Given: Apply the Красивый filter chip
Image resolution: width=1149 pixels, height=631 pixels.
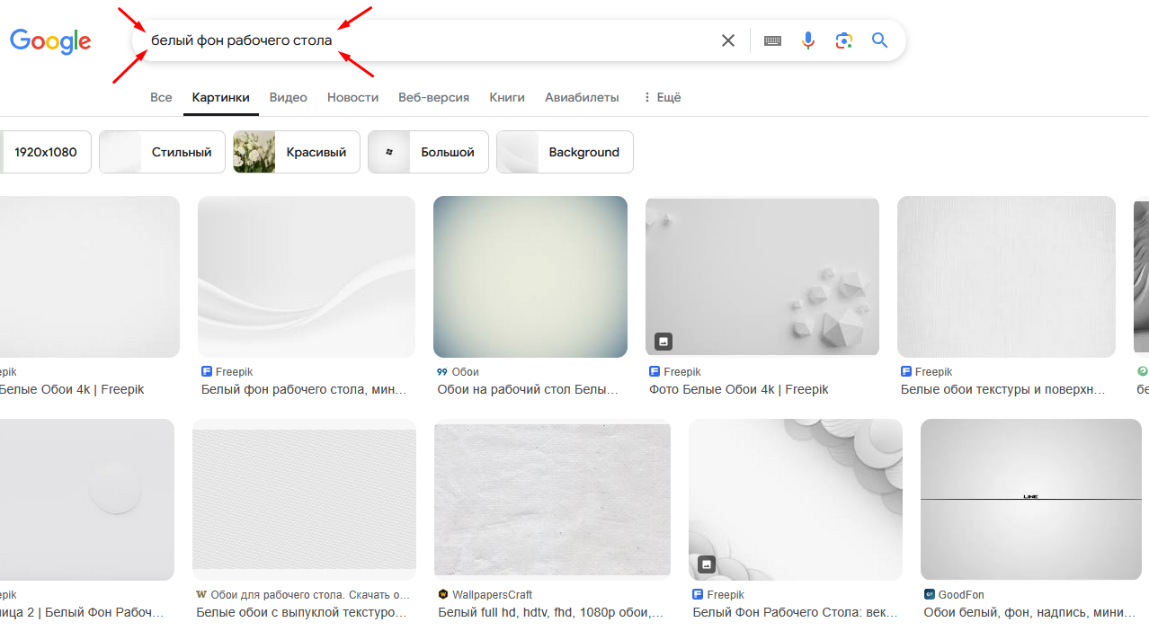Looking at the screenshot, I should (297, 152).
